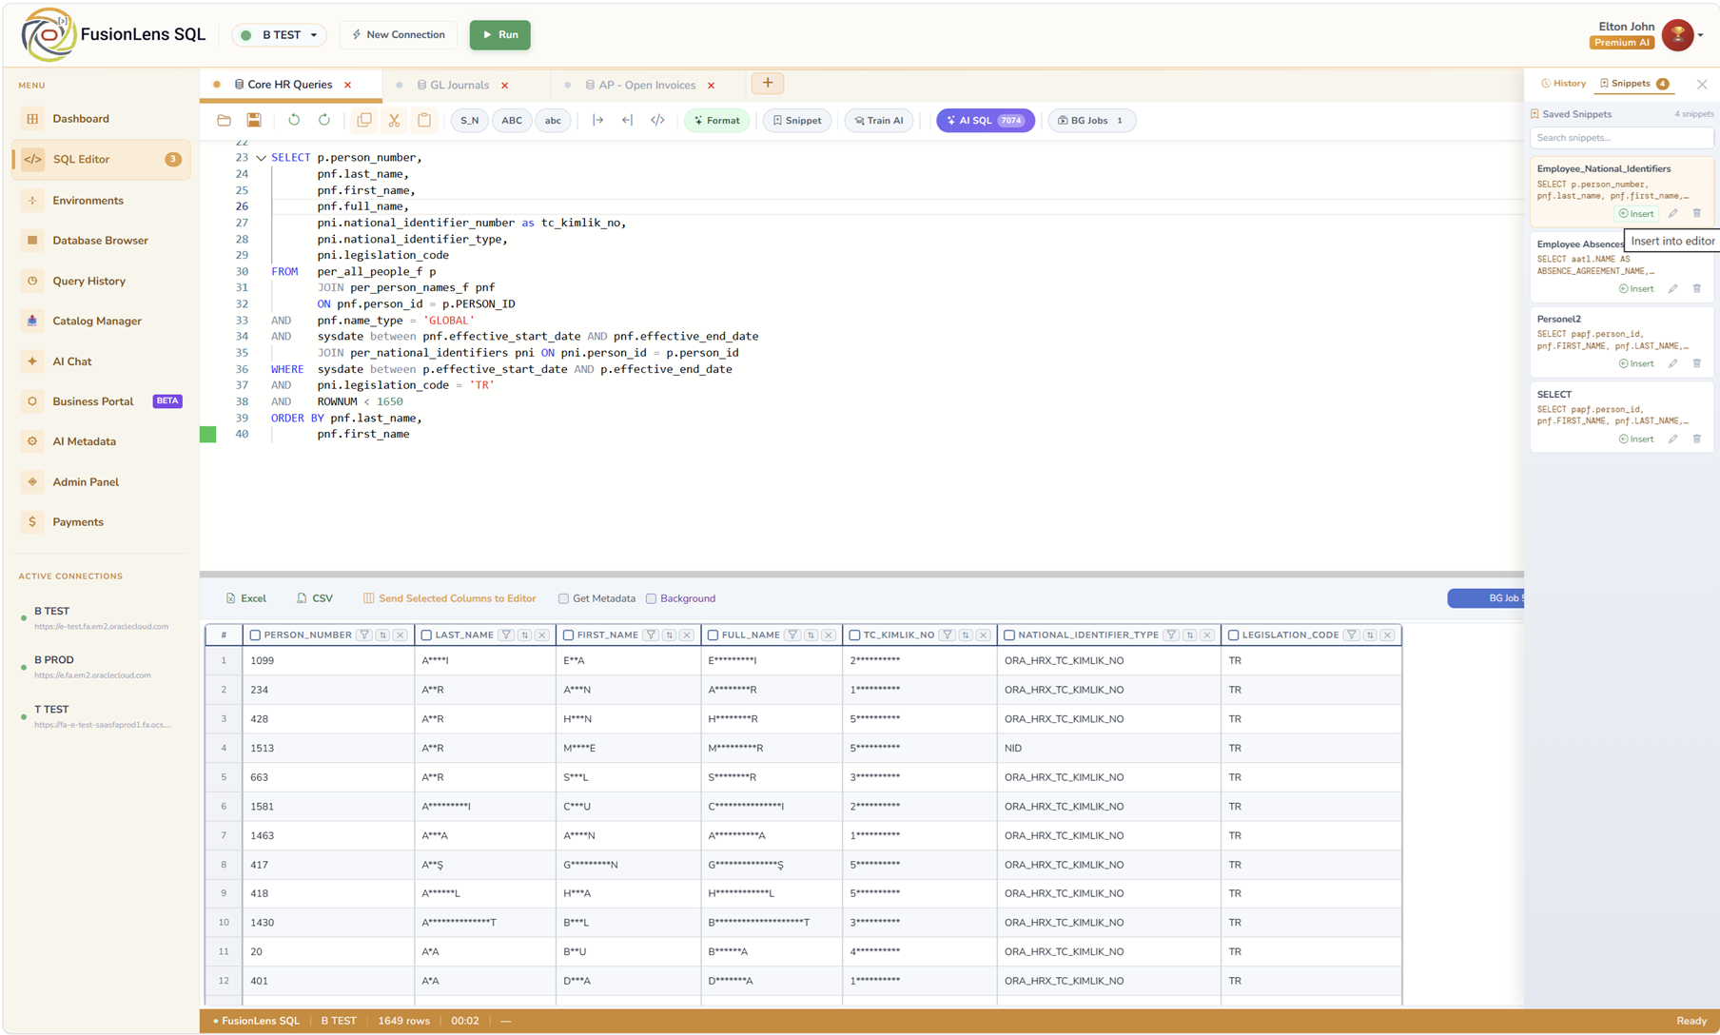1720x1035 pixels.
Task: Create a New Connection
Action: 399,35
